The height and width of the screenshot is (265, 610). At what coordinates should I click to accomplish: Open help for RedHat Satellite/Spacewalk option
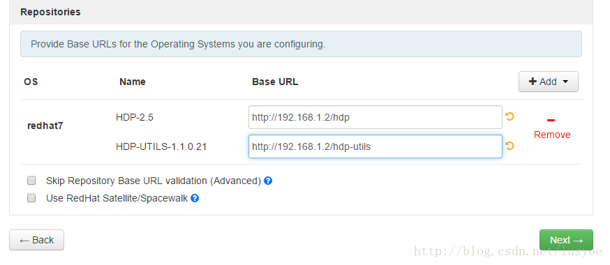tap(195, 198)
